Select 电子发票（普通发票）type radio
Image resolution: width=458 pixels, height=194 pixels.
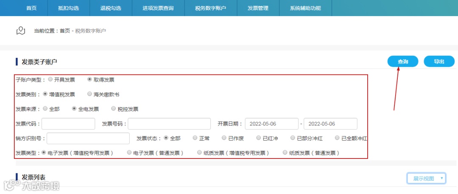tap(129, 152)
